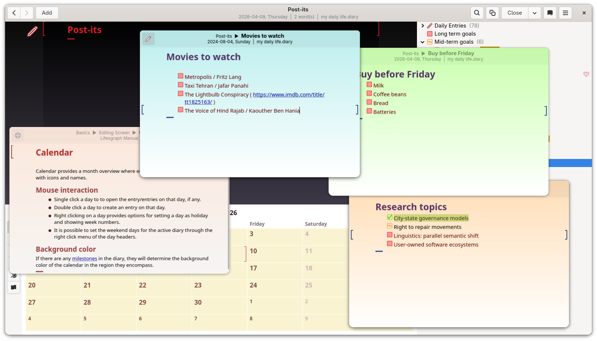Screen dimensions: 597x341
Task: Open the dropdown arrow beside Close
Action: coord(535,13)
